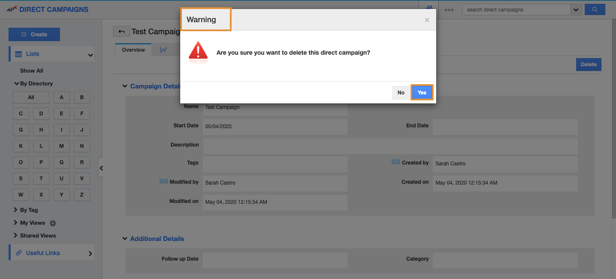The width and height of the screenshot is (616, 279).
Task: Open the analytics chart tab
Action: pyautogui.click(x=163, y=50)
